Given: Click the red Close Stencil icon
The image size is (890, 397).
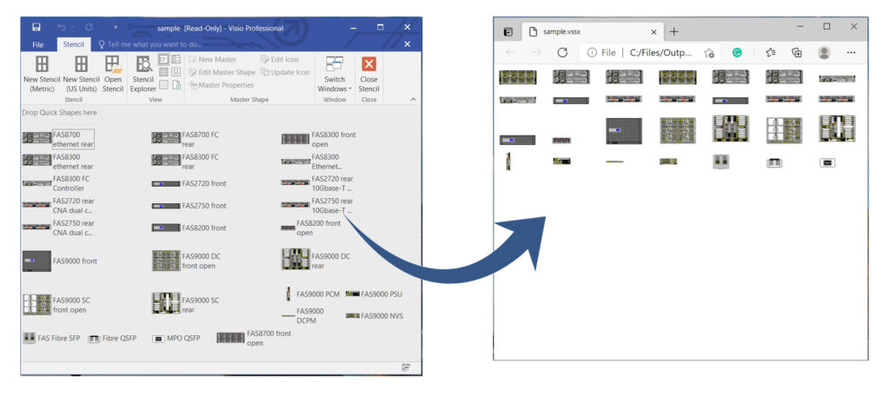Looking at the screenshot, I should coord(369,64).
